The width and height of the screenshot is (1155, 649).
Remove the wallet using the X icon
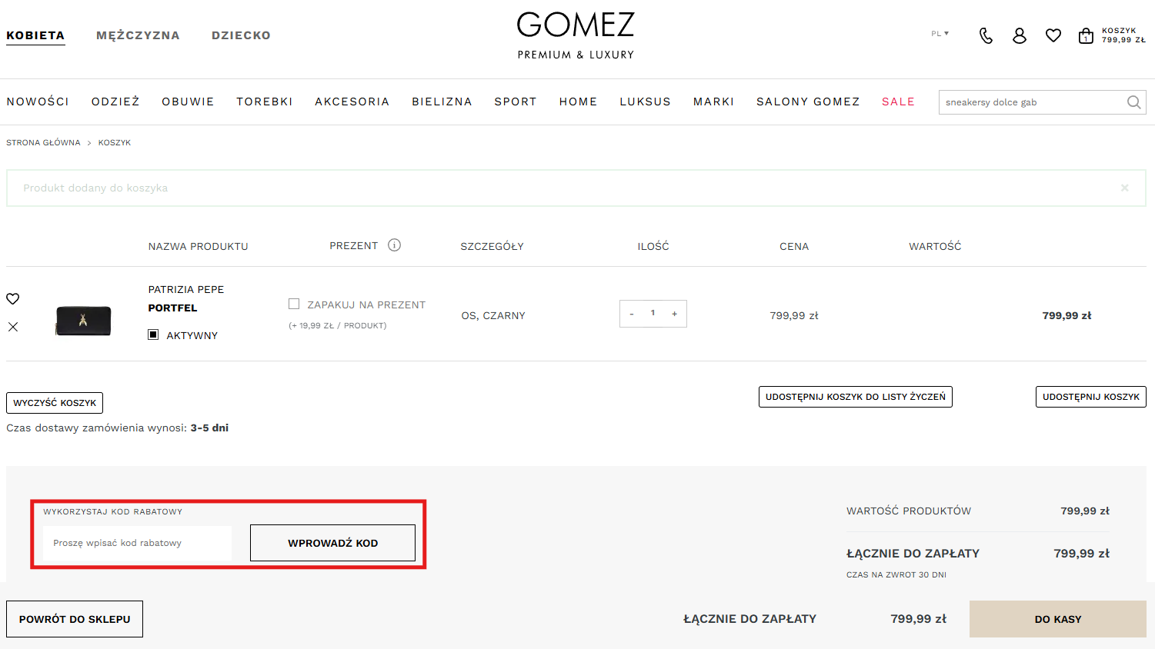(x=12, y=327)
